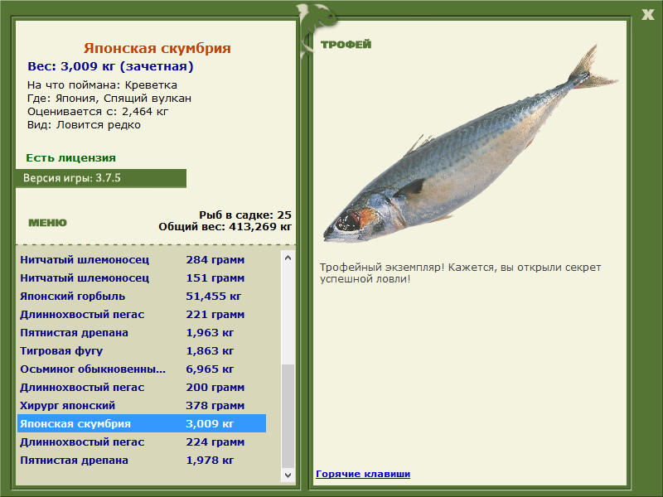Screen dimensions: 663x497
Task: Select the Длиннохвостый пегас 200 грамм row
Action: pos(142,387)
